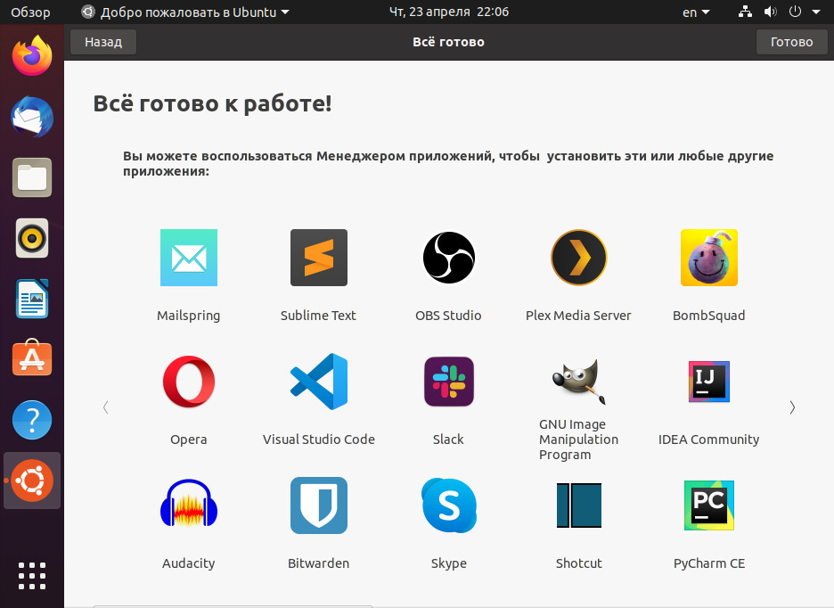Select the Skype app icon
This screenshot has height=608, width=834.
[449, 505]
